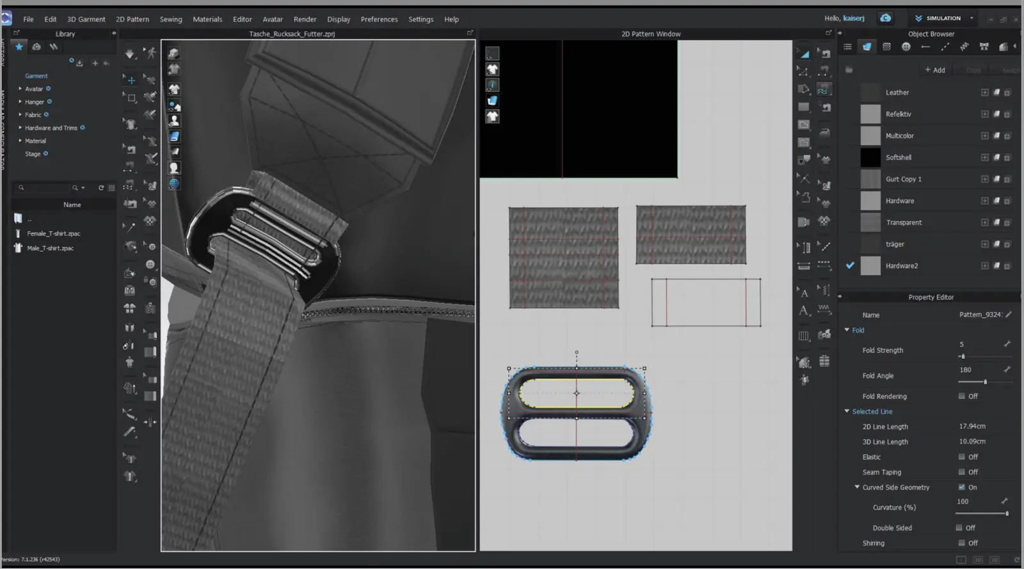
Task: Collapse the Fold section in Property Editor
Action: click(847, 330)
